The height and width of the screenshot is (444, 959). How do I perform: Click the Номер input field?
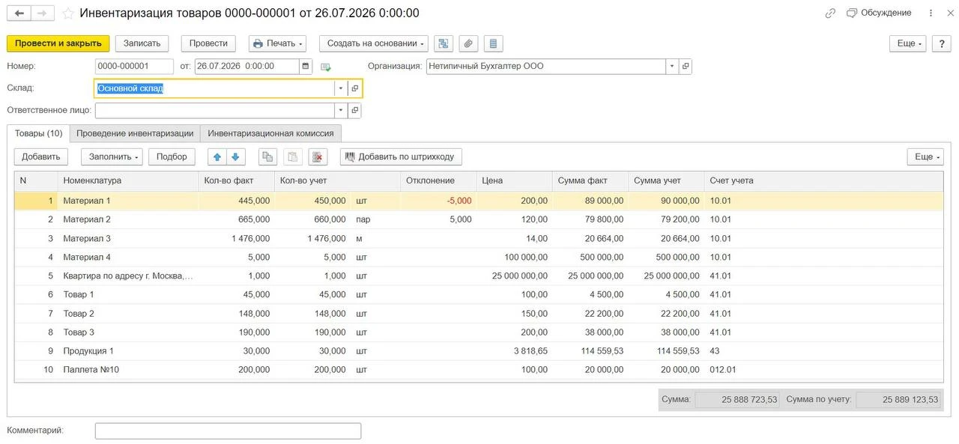(x=134, y=66)
